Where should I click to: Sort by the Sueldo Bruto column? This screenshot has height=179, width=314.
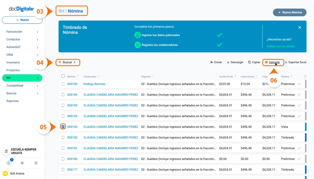click(x=235, y=76)
